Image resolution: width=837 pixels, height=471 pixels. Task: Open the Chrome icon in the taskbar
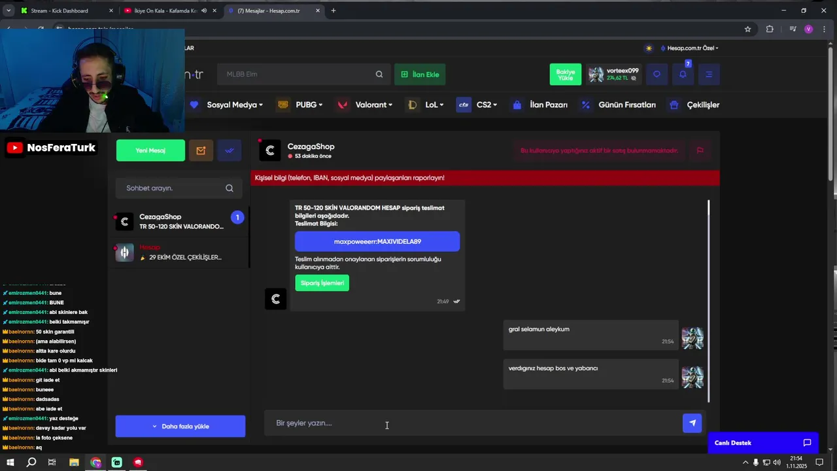click(x=96, y=462)
